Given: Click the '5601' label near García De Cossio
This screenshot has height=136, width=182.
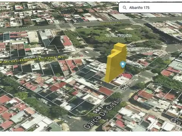Looking at the screenshot, I should pyautogui.click(x=126, y=87).
